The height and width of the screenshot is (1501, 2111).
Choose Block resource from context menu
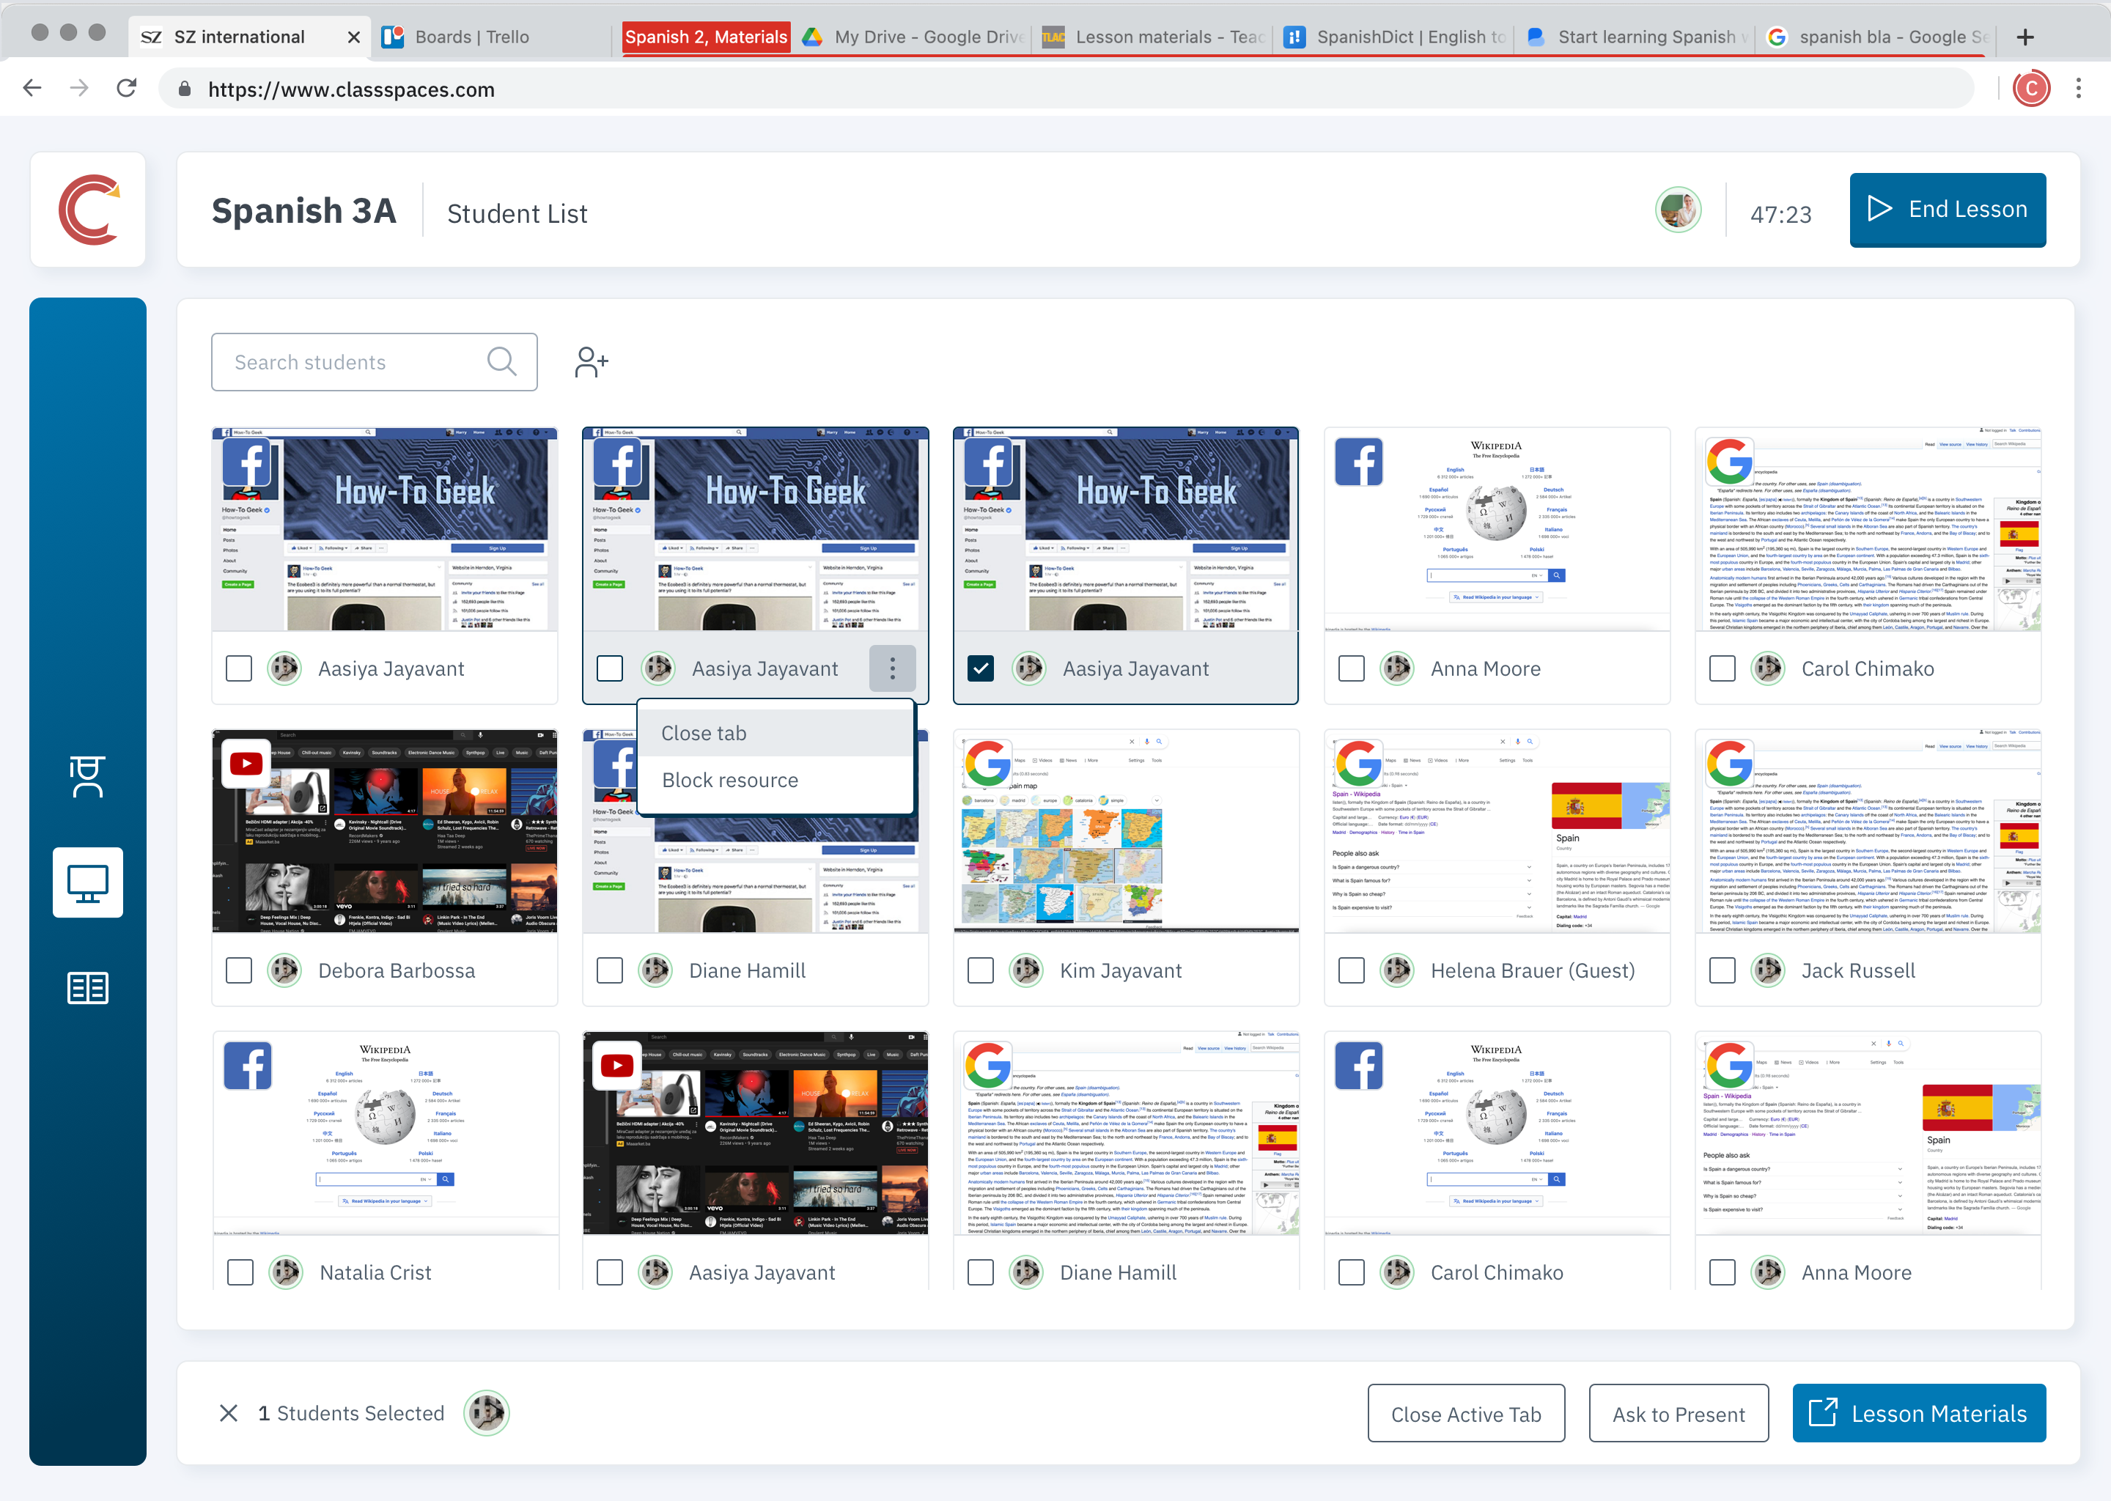[776, 780]
